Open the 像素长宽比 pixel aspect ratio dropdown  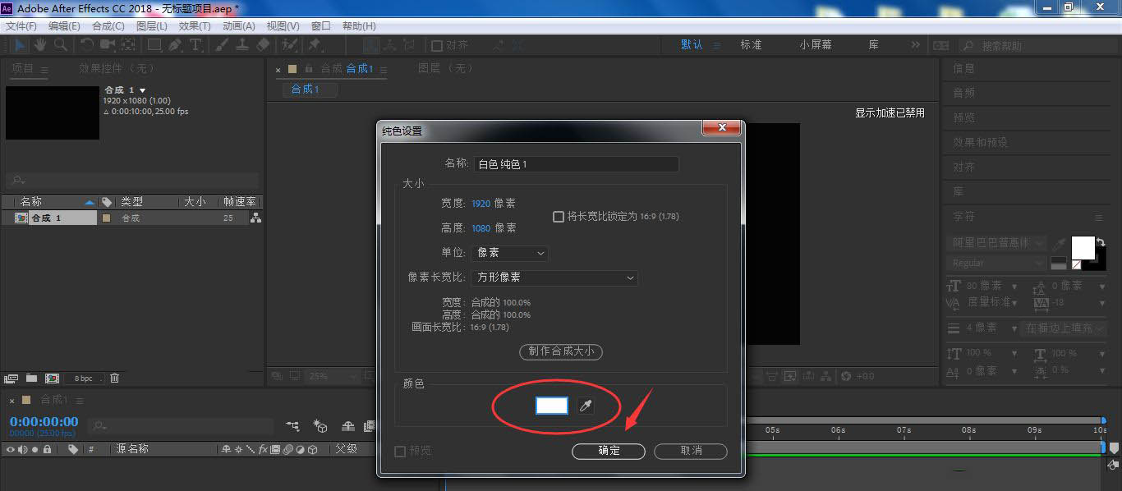[555, 278]
